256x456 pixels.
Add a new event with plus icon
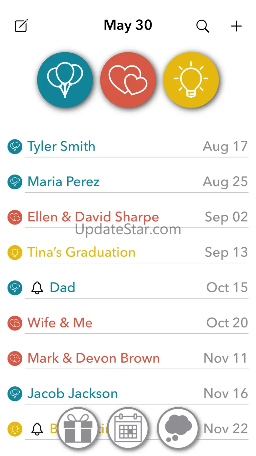(236, 26)
